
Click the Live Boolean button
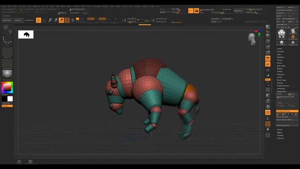coord(29,20)
